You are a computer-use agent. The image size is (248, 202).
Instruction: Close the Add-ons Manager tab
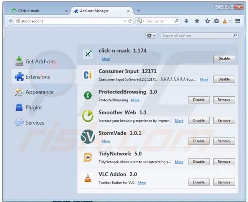(128, 11)
